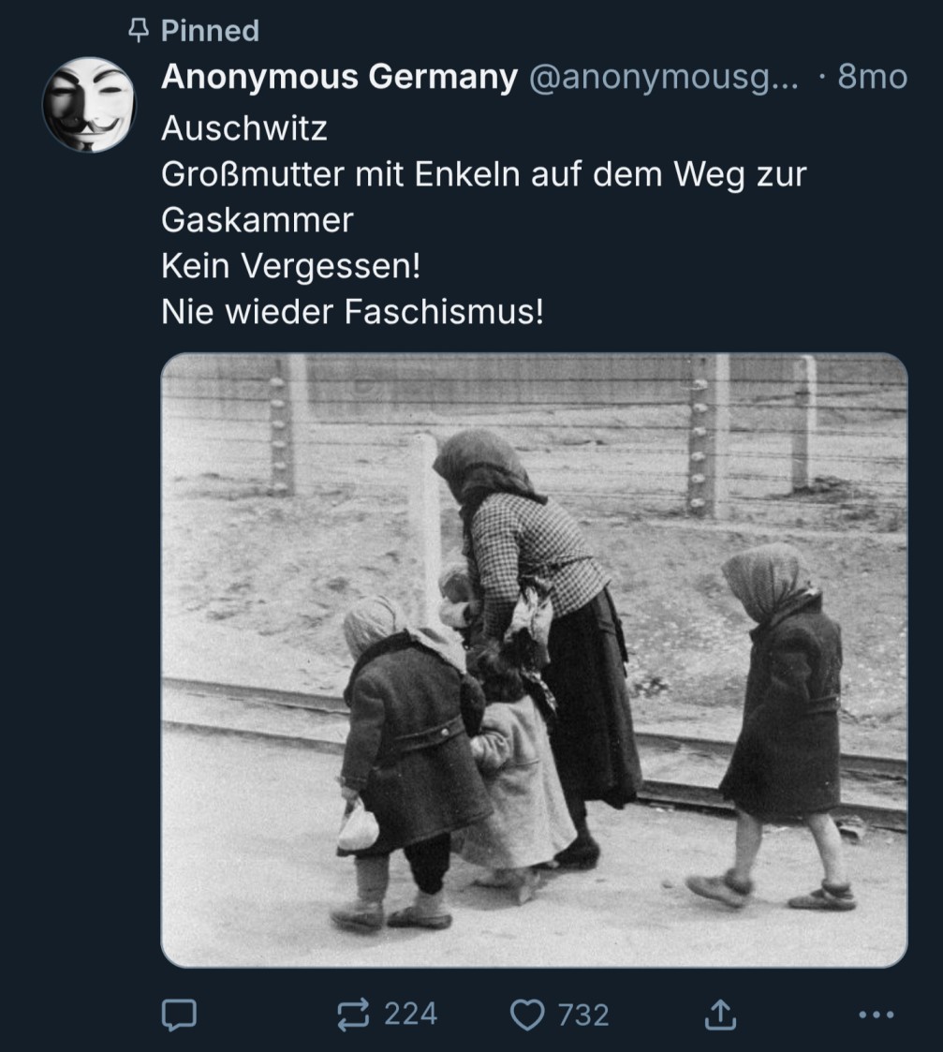This screenshot has width=943, height=1052.
Task: Click the 'Kein Vergessen!' text line
Action: click(291, 266)
